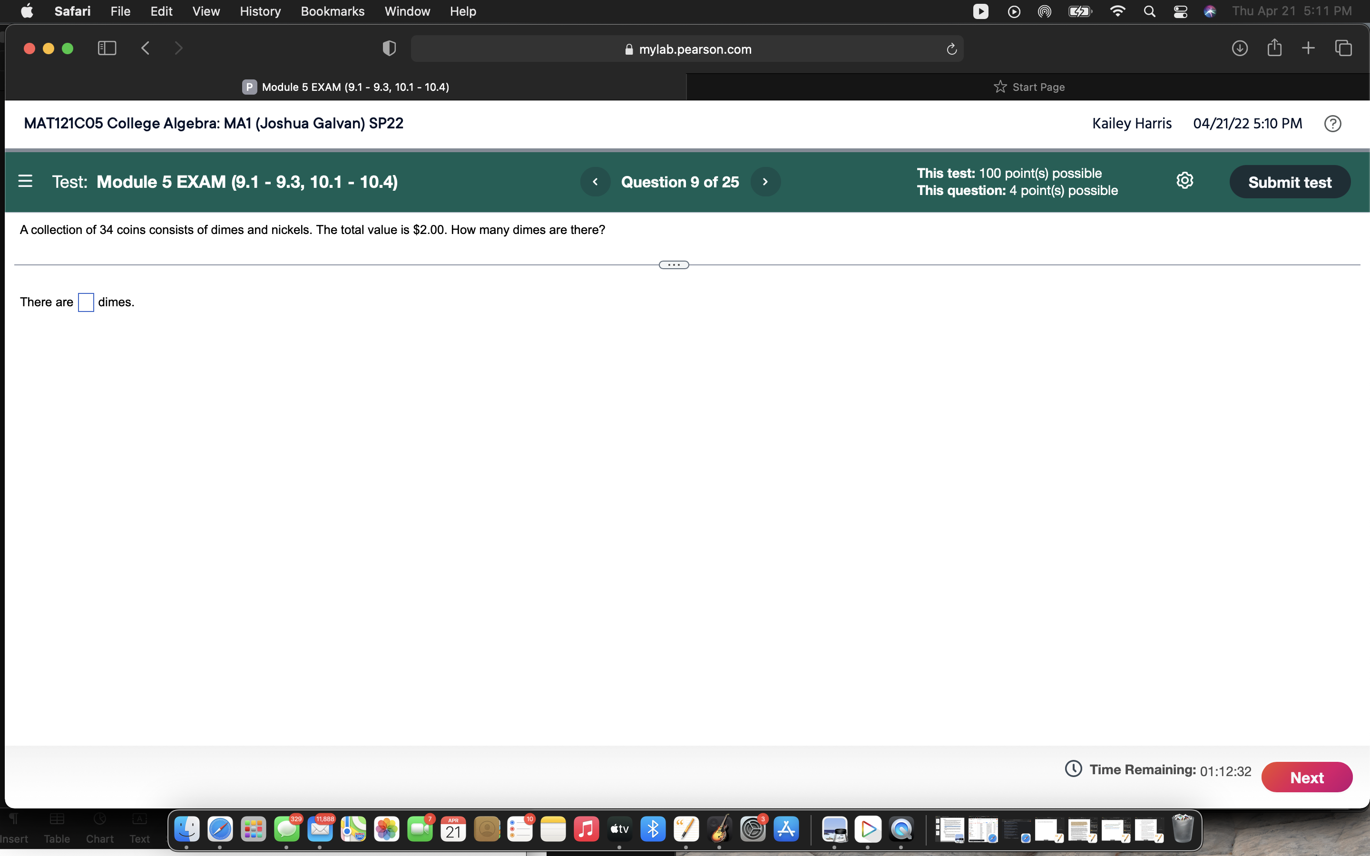
Task: Click the Submit test button
Action: pos(1290,181)
